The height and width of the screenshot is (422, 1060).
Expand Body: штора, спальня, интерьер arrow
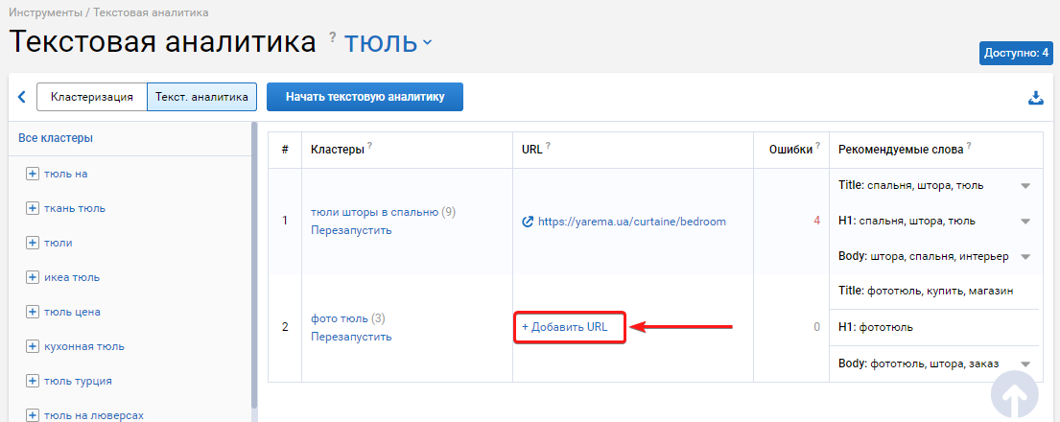1025,256
